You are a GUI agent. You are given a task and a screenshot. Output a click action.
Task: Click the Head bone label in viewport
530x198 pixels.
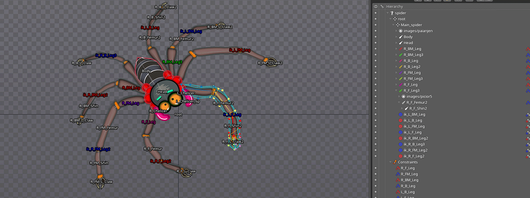(x=162, y=92)
